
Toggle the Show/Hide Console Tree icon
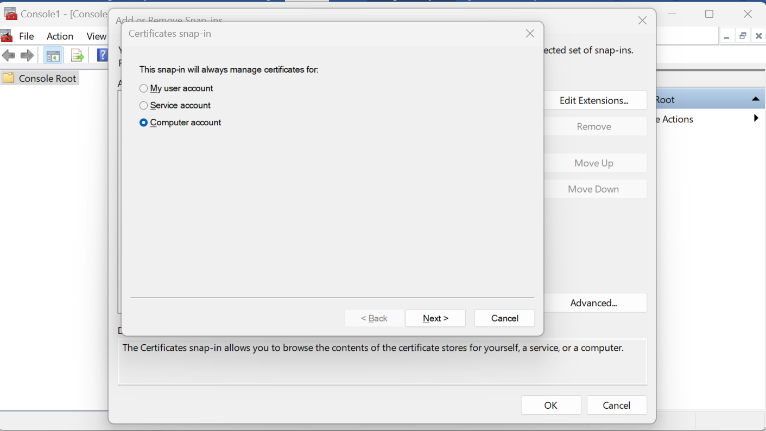(x=53, y=55)
